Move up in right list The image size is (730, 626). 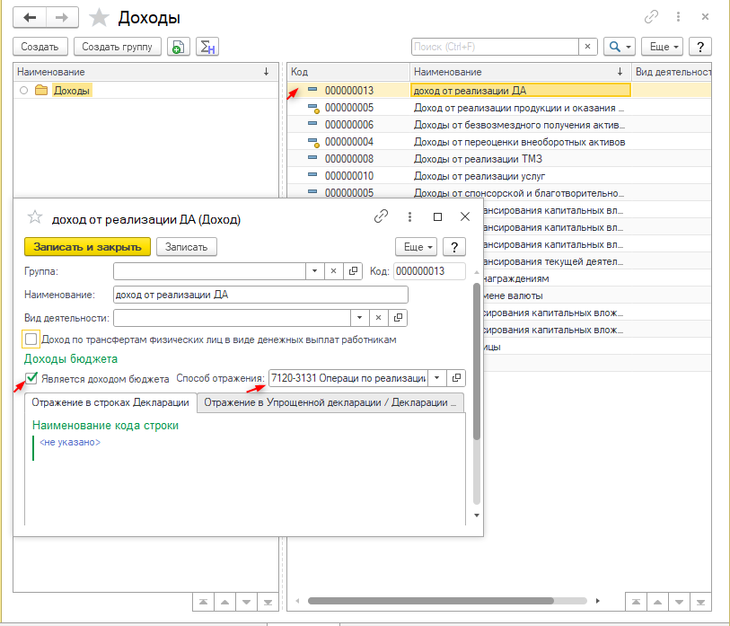coord(657,602)
